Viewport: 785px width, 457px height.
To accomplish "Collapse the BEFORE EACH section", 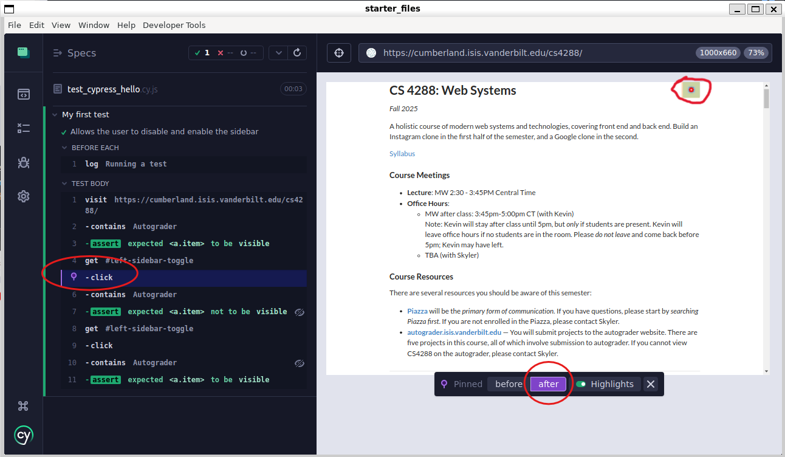I will coord(65,148).
